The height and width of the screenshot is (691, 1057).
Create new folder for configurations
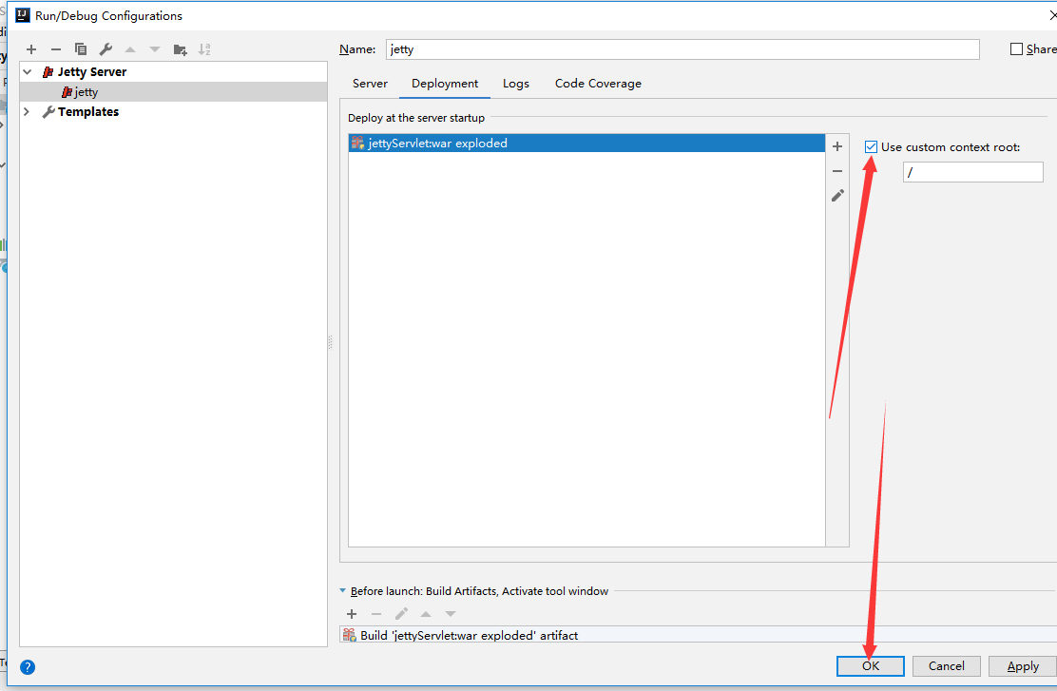[180, 49]
